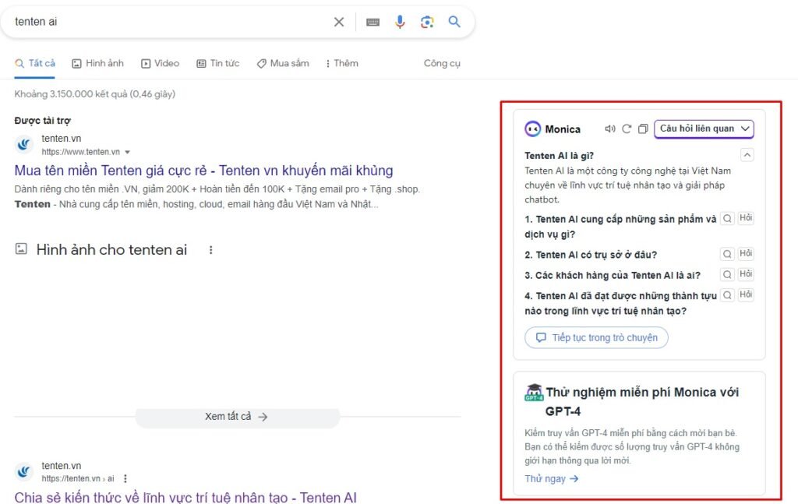Click Tiếp tục trong trò chuyện button

coord(596,338)
